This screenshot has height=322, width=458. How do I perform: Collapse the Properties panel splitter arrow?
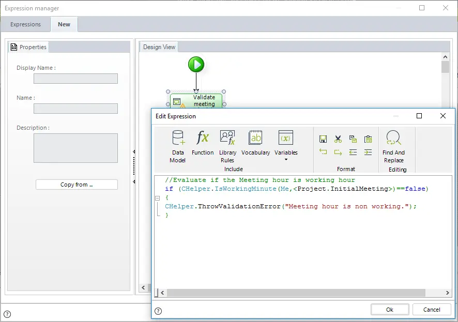point(134,151)
